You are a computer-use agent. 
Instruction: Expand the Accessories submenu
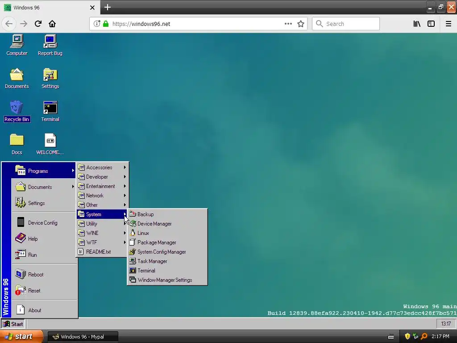pyautogui.click(x=102, y=167)
